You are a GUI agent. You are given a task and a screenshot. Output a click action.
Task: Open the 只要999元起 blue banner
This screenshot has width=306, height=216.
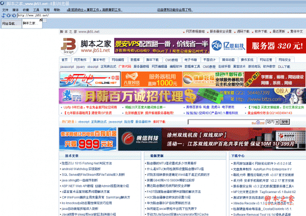click(88, 139)
